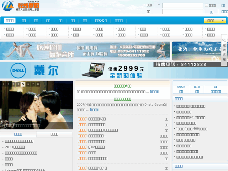Open the right sidebar item containing 2012

click(191, 118)
